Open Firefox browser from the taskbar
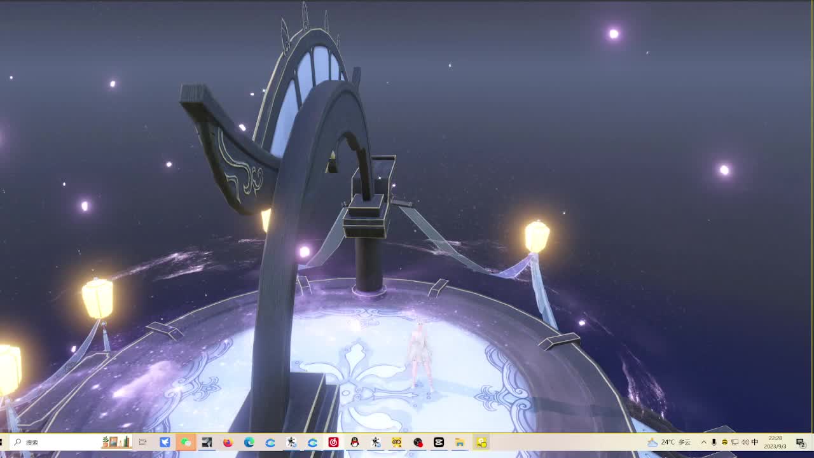The width and height of the screenshot is (814, 458). click(x=228, y=442)
